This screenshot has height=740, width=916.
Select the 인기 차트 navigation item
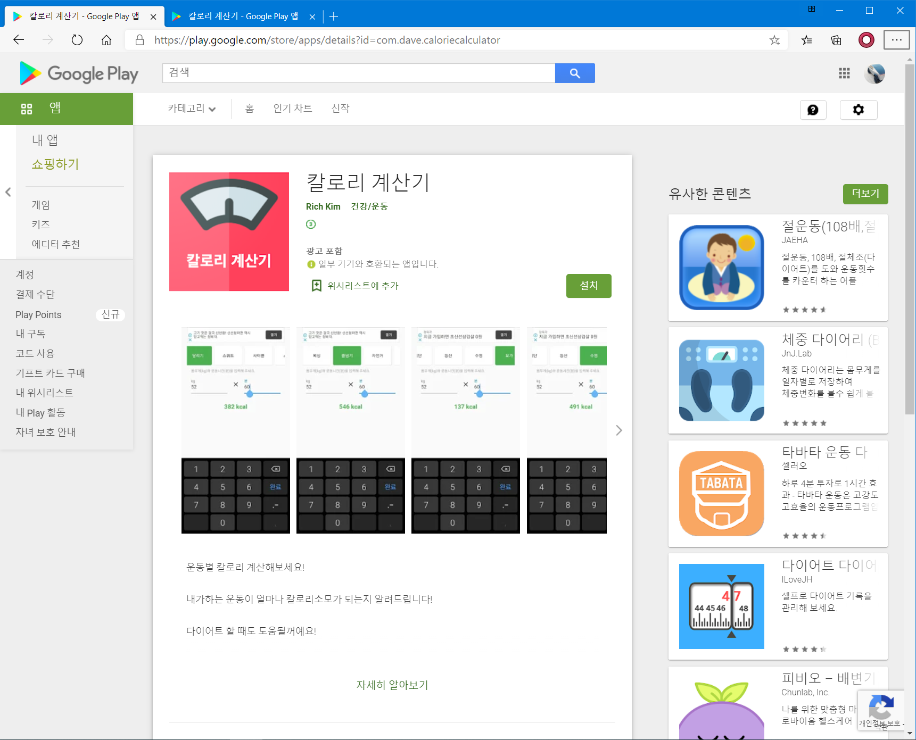[293, 109]
